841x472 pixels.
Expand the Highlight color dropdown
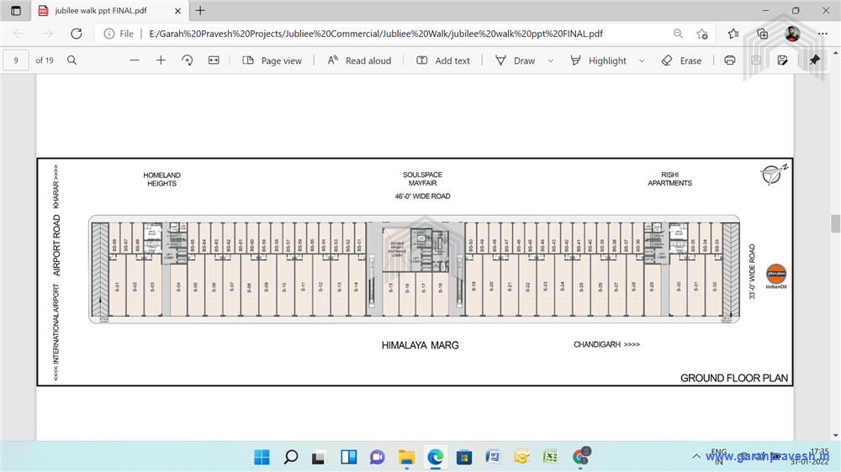pos(642,60)
